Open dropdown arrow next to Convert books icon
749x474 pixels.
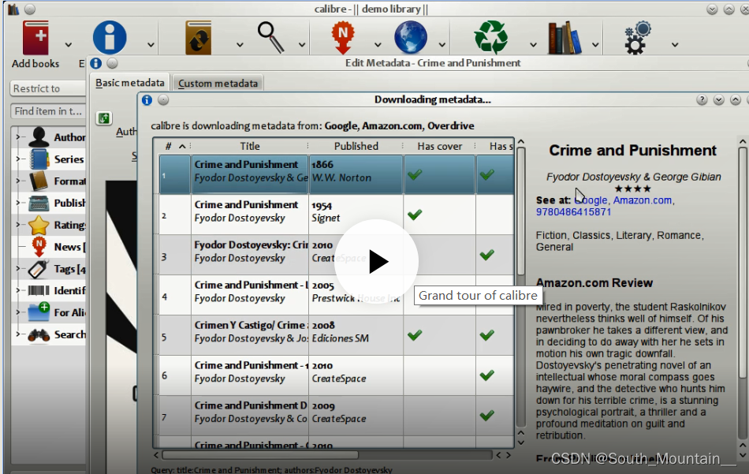[240, 45]
